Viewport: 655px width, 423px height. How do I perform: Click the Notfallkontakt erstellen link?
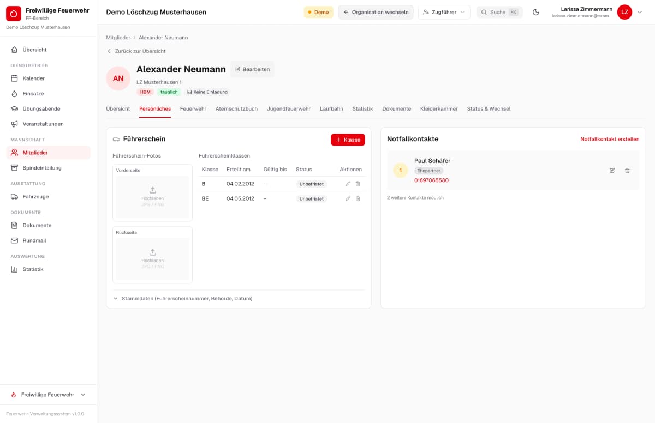610,139
